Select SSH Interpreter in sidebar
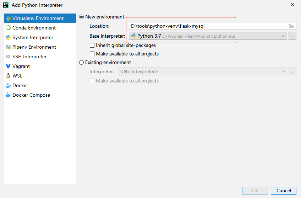The image size is (301, 198). tap(40, 57)
